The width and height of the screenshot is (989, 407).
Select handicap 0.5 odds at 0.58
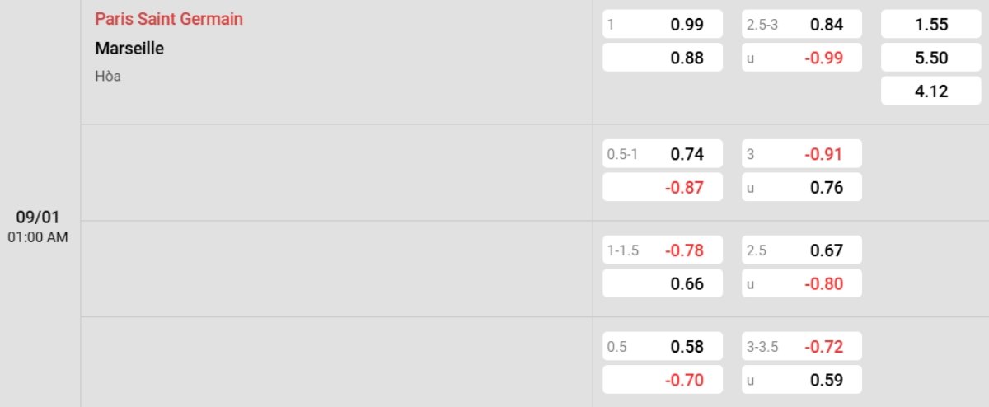(663, 347)
